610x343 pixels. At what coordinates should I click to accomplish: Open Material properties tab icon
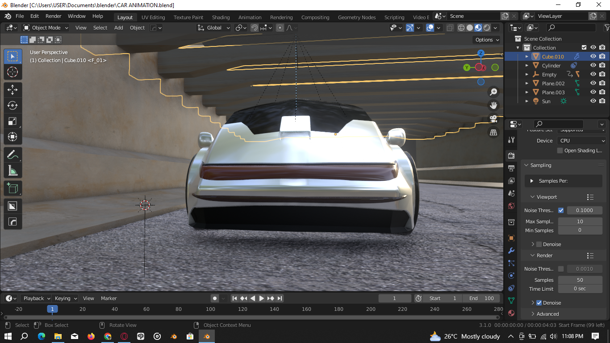click(511, 313)
